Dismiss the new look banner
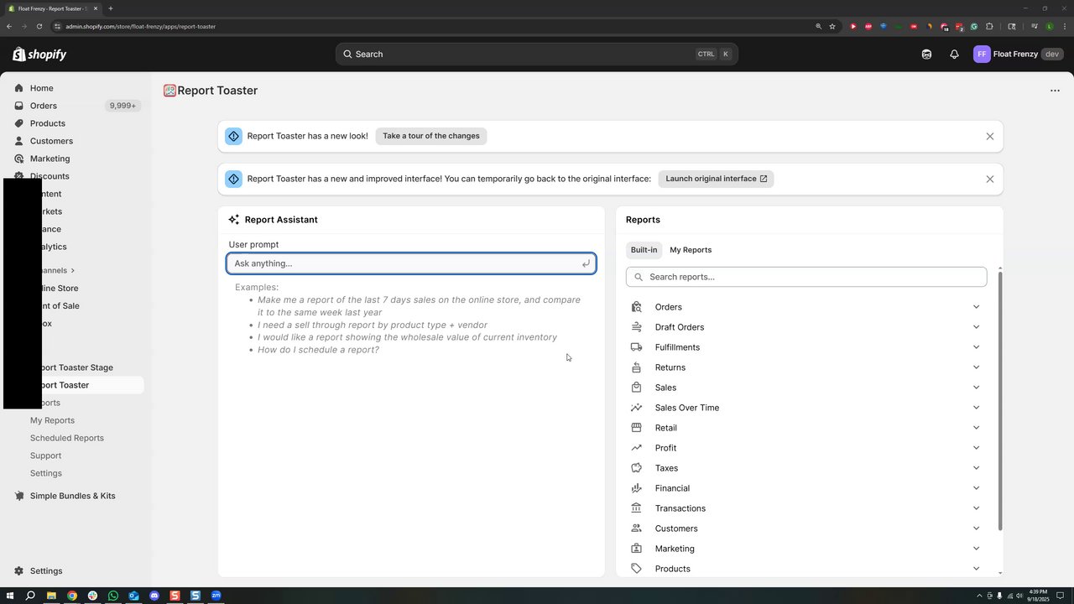Image resolution: width=1074 pixels, height=604 pixels. [x=990, y=136]
